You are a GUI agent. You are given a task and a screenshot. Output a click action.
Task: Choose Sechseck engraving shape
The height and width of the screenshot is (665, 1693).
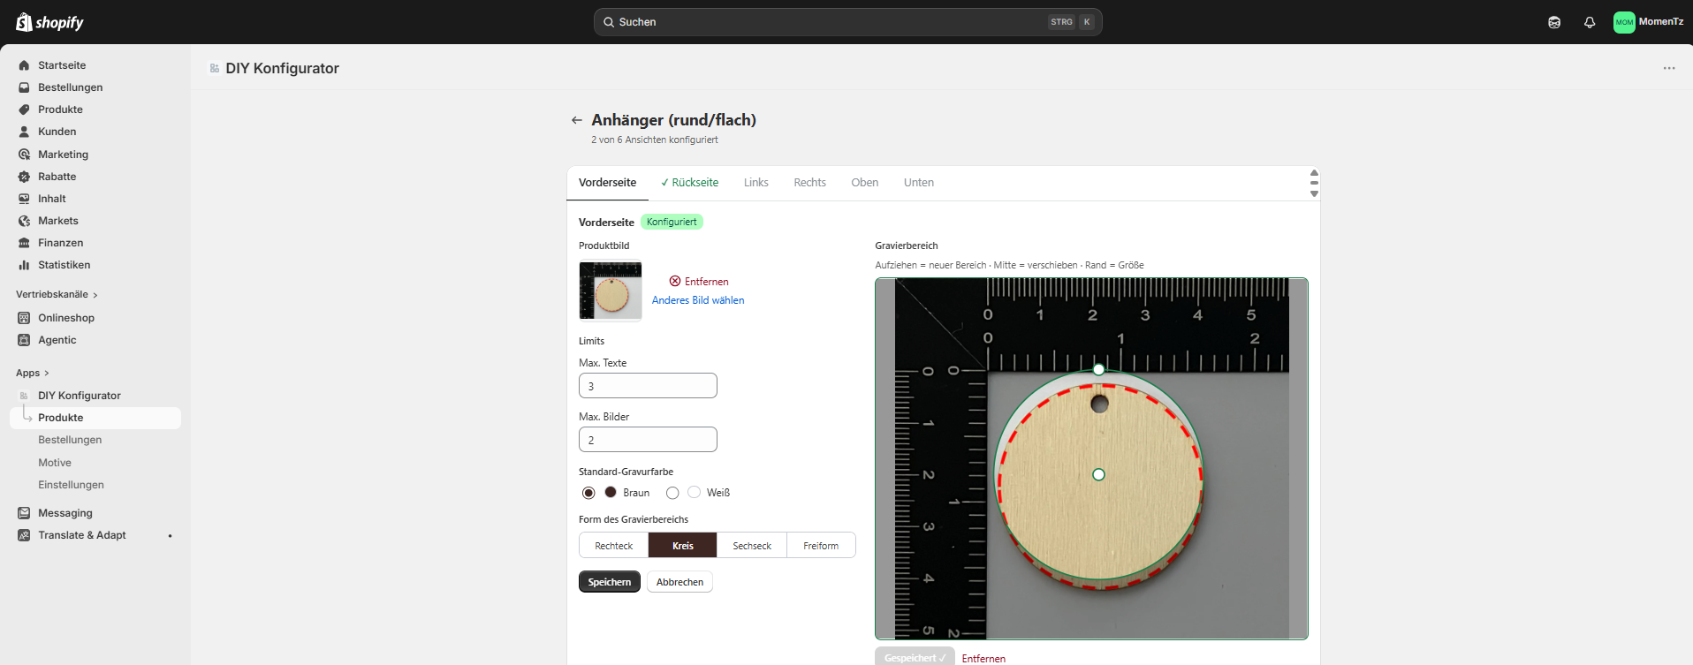(x=752, y=546)
